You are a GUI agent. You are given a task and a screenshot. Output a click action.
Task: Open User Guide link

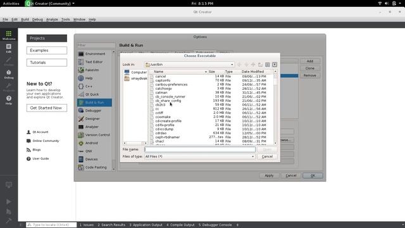(x=38, y=159)
